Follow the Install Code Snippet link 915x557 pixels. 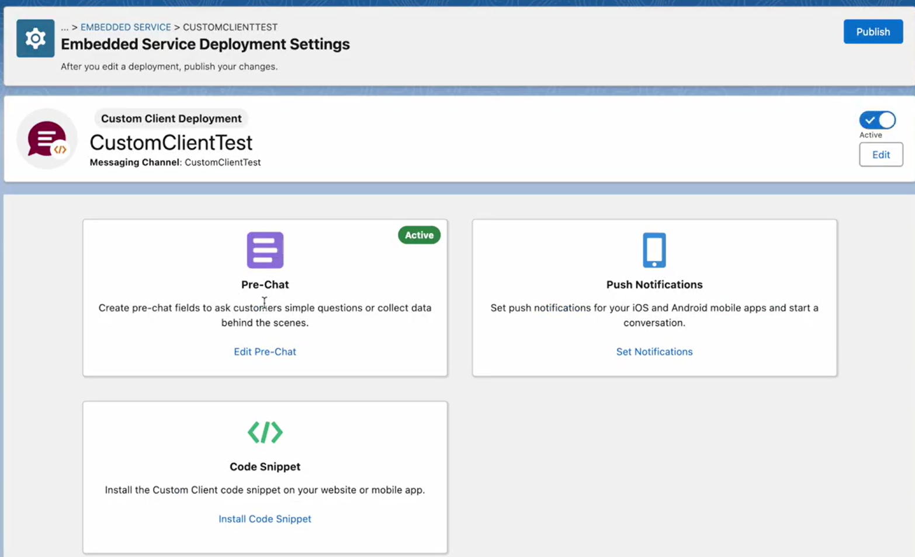265,519
